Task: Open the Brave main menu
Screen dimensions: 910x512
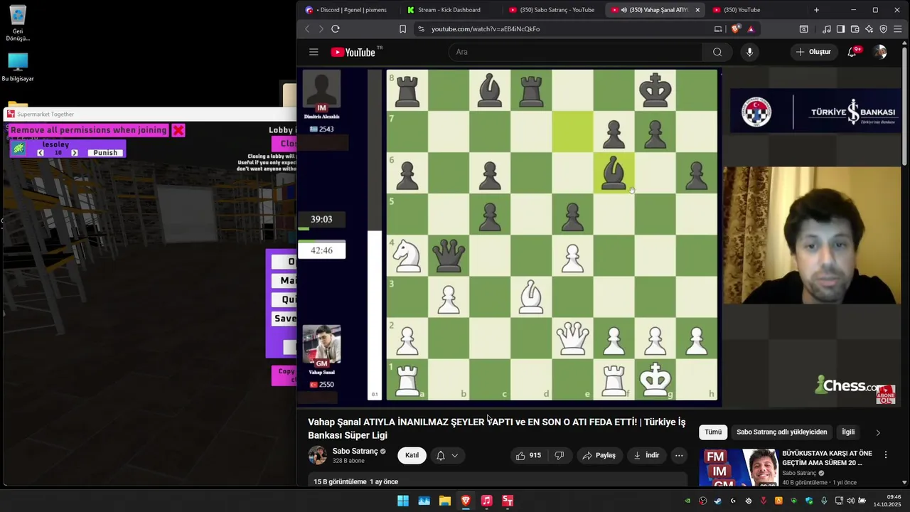Action: 899,29
